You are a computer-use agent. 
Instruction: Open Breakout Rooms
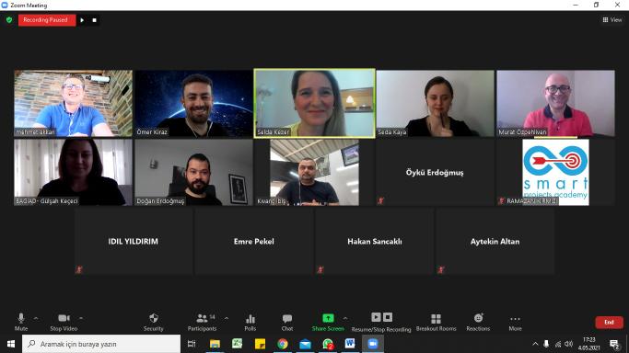436,322
